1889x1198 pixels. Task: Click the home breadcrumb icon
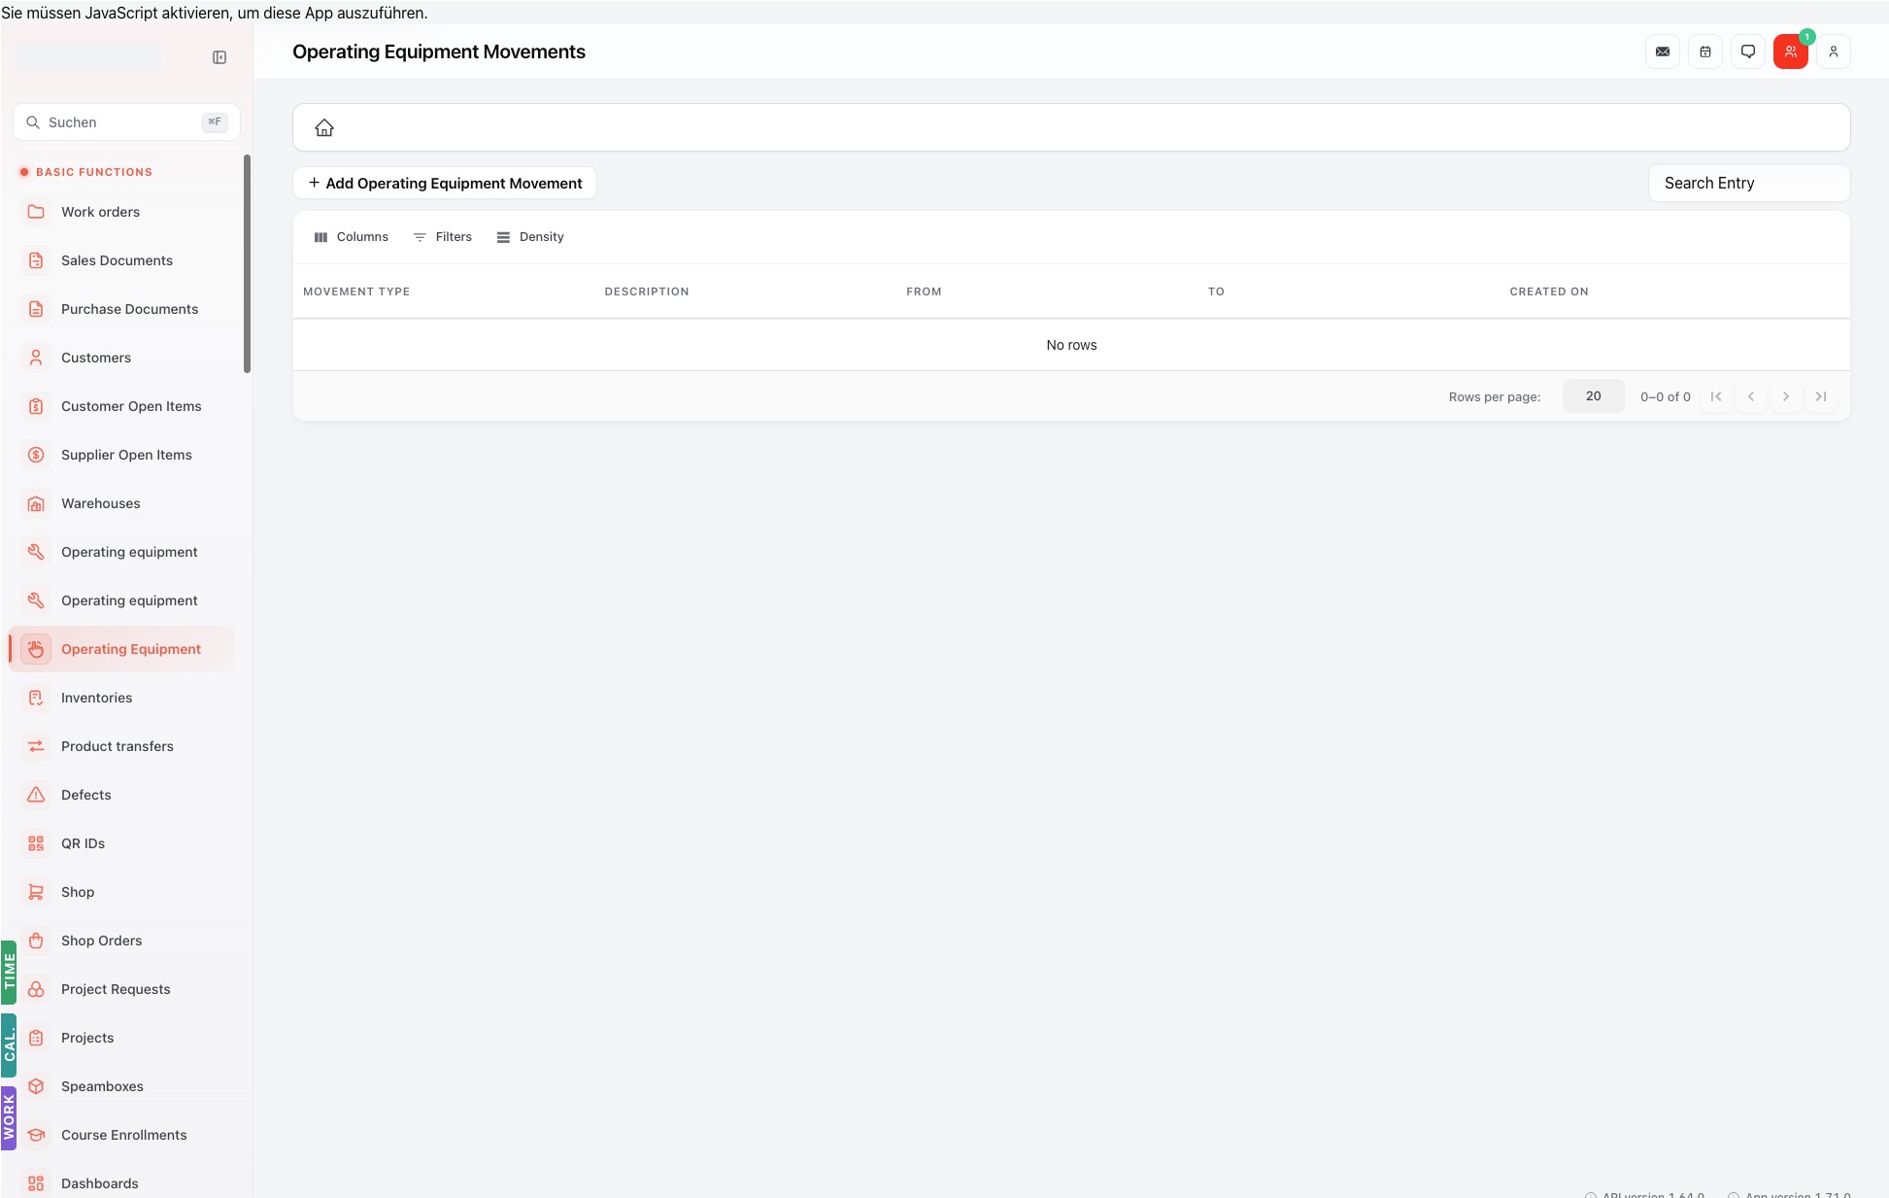tap(324, 128)
